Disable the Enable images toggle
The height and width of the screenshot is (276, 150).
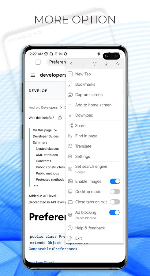tap(115, 181)
